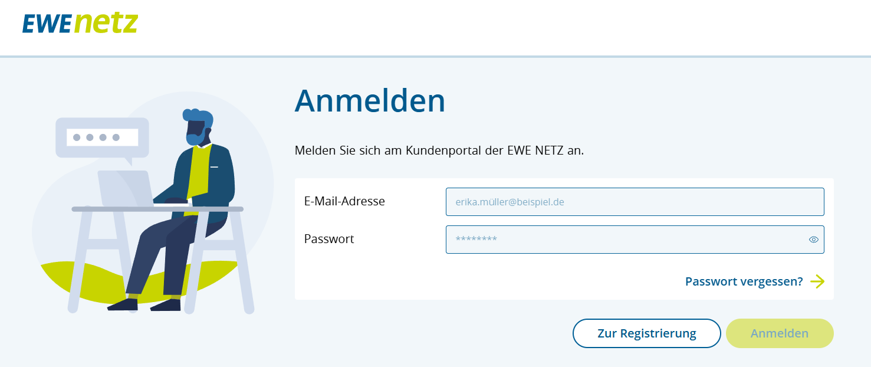The image size is (871, 367).
Task: Click the E-Mail-Adresse label
Action: [344, 201]
